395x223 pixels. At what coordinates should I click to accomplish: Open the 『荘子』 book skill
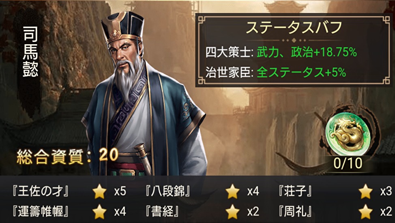295,192
